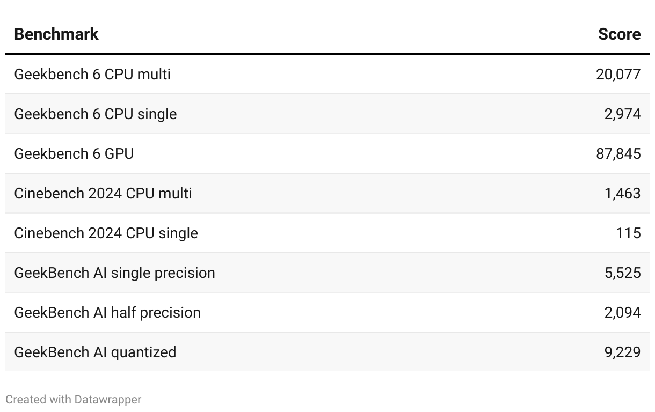655x412 pixels.
Task: Click the Score column header
Action: pos(619,34)
